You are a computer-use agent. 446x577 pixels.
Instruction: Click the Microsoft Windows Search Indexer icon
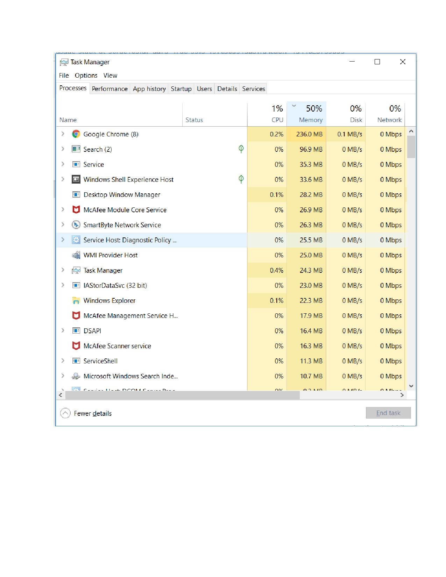76,376
